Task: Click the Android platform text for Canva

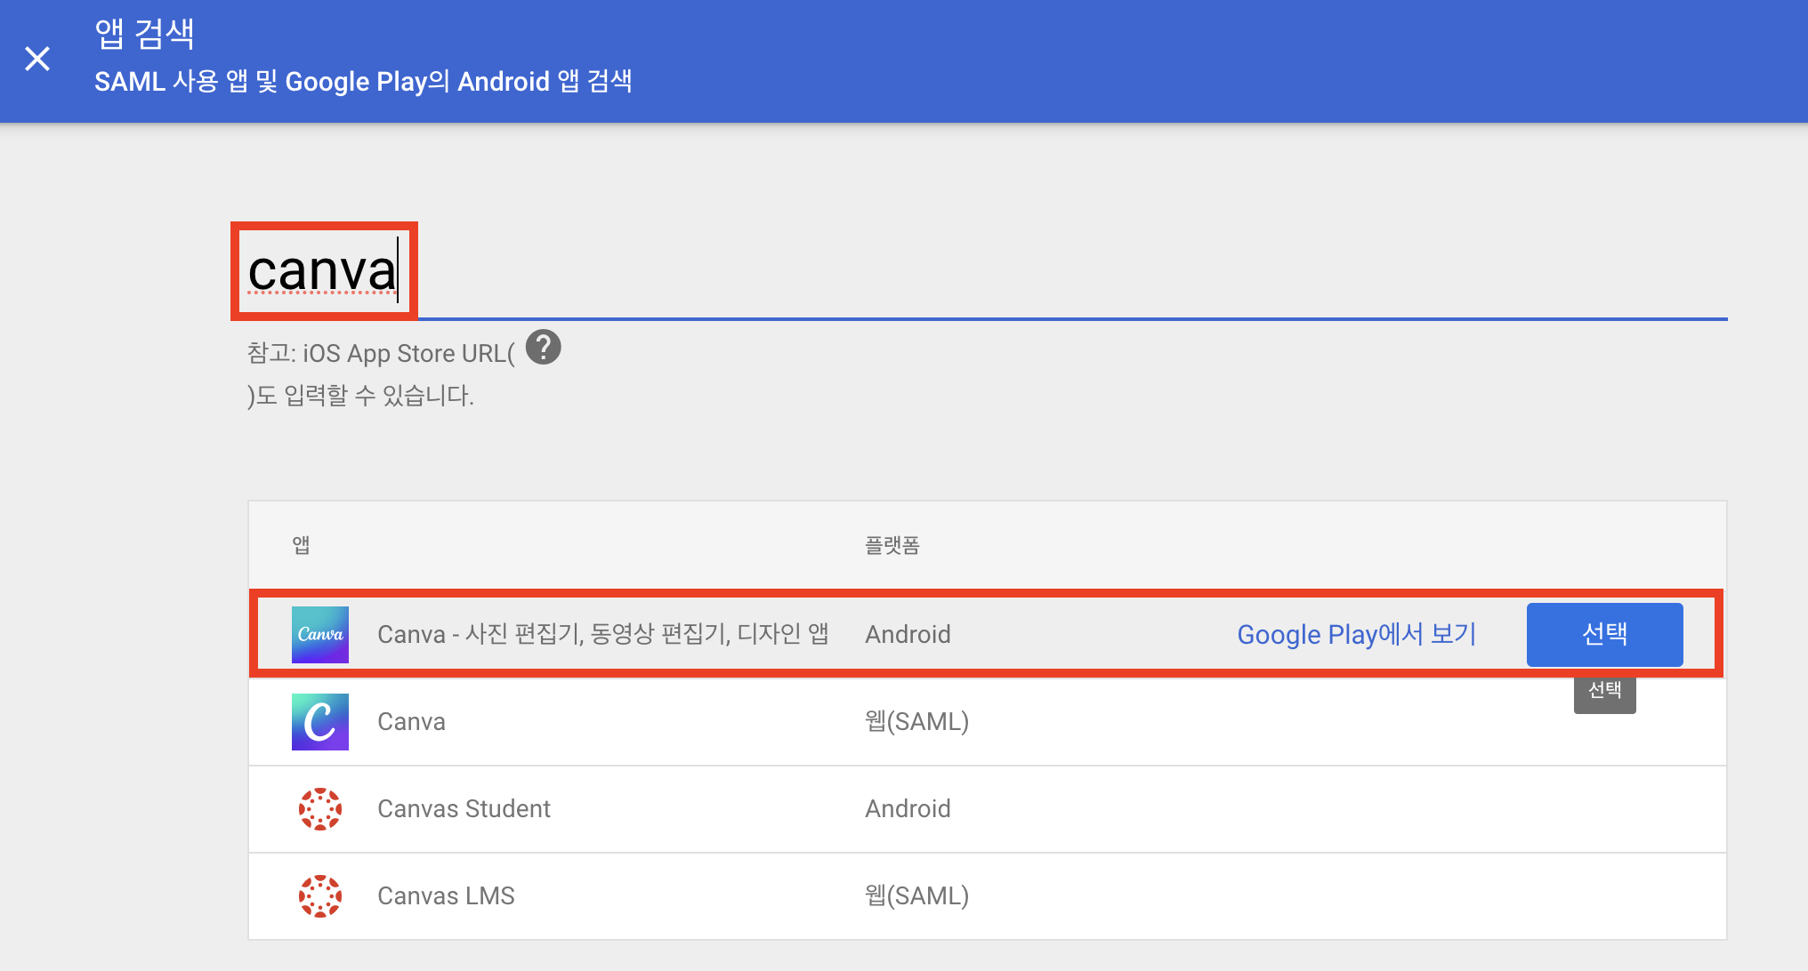Action: tap(908, 634)
